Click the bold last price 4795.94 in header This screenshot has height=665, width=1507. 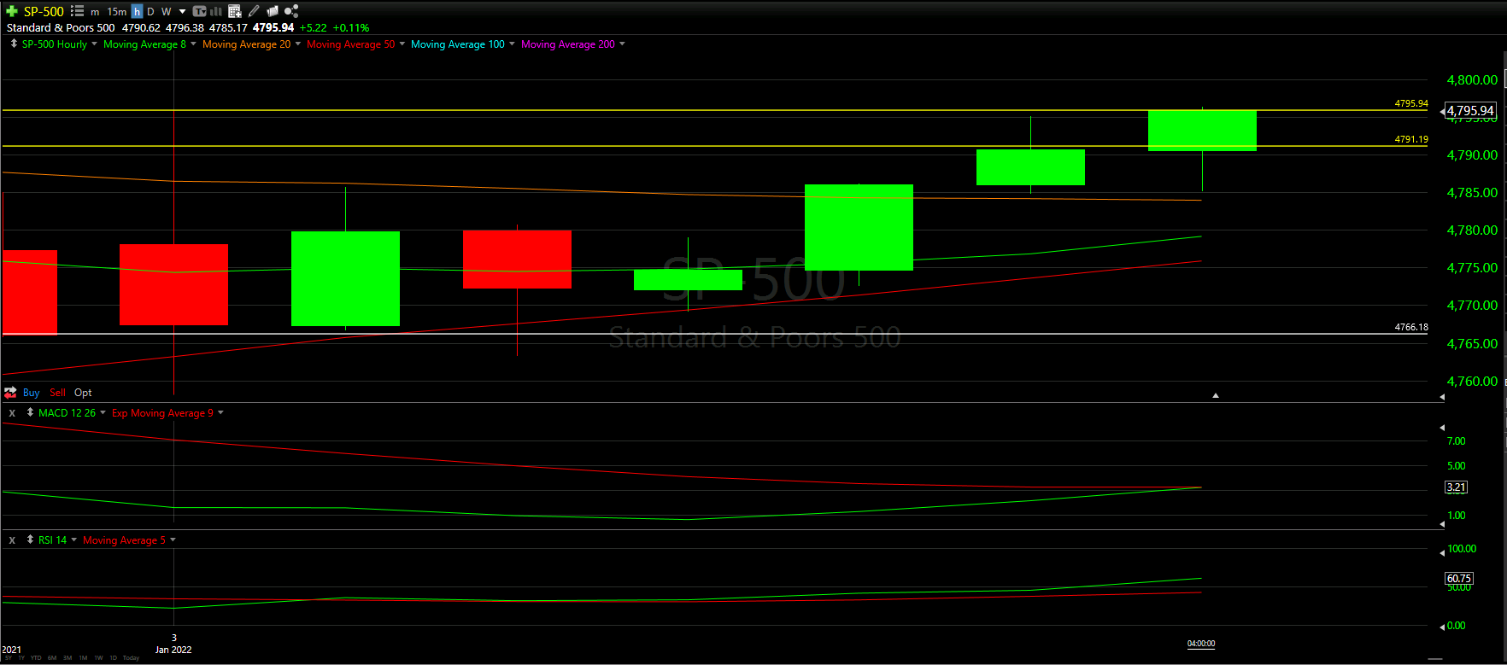[273, 27]
